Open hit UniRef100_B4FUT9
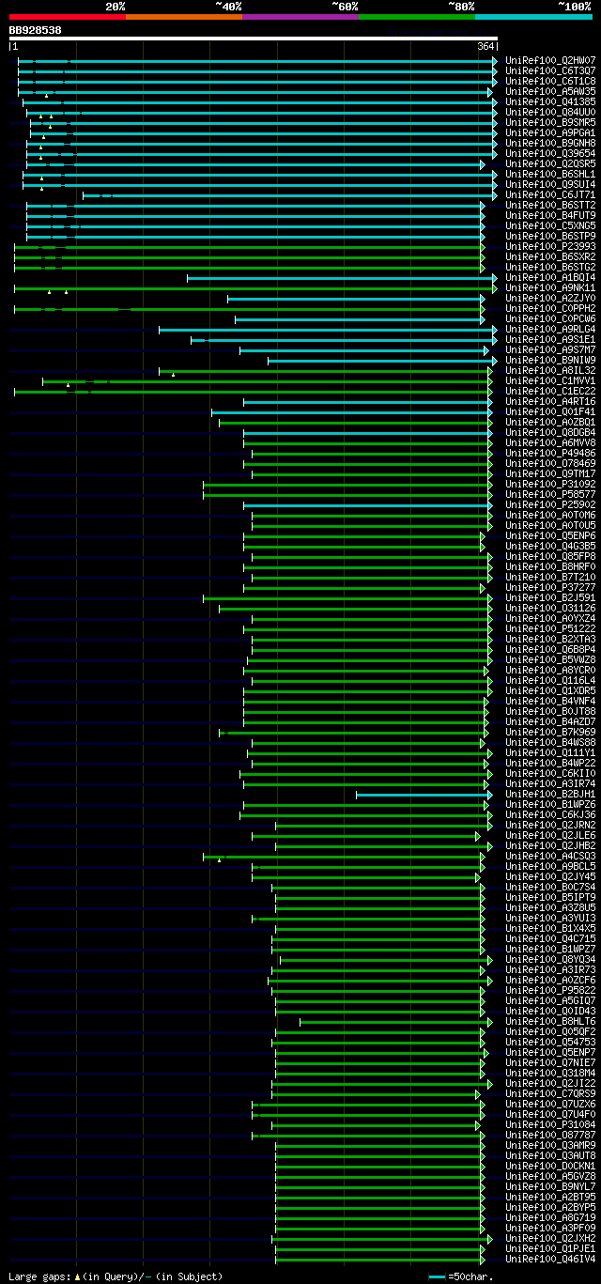 550,215
